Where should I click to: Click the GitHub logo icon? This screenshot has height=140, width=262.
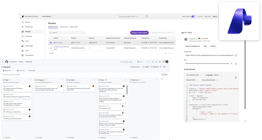point(7,62)
